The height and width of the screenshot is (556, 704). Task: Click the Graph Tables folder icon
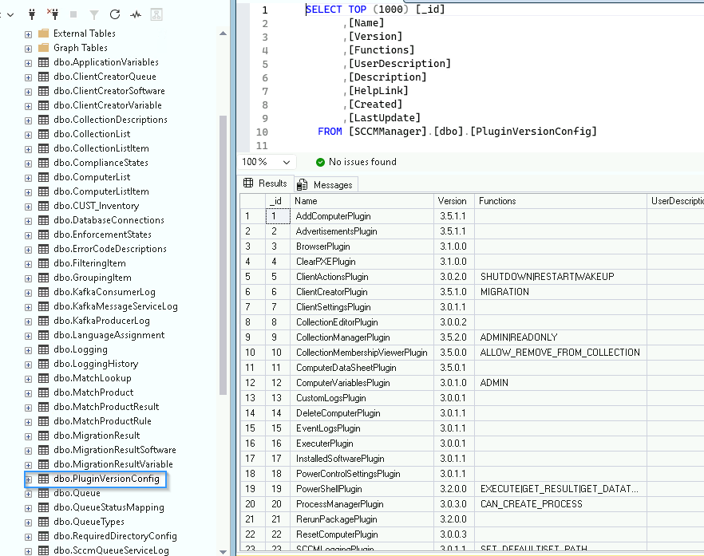tap(43, 48)
